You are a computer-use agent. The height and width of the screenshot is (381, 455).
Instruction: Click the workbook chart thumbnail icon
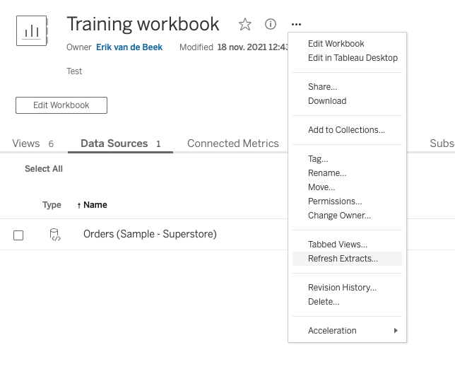point(32,31)
